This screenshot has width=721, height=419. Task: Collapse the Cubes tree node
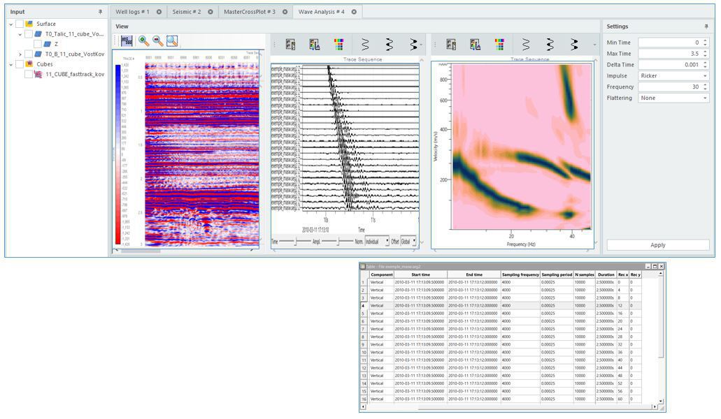point(11,65)
